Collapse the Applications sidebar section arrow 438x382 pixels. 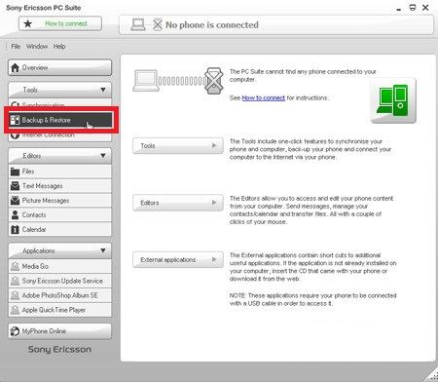tap(103, 250)
